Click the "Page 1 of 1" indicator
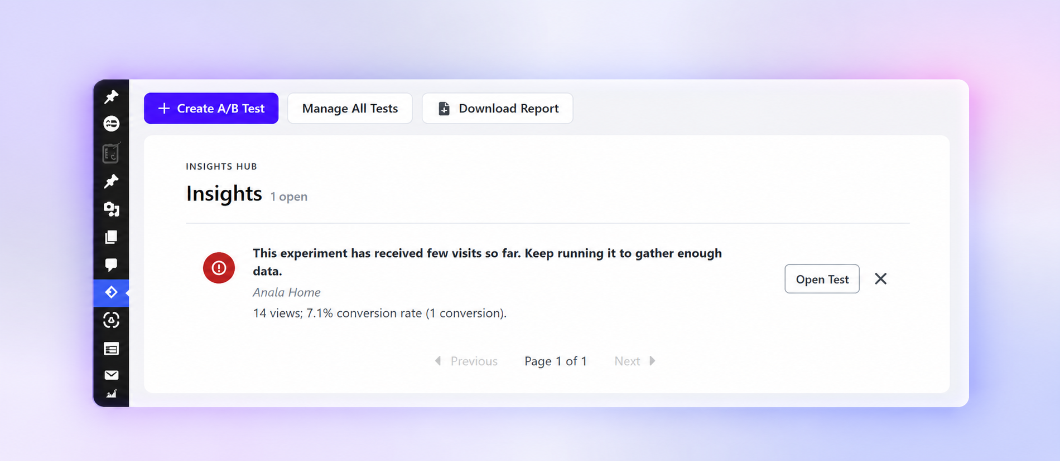 coord(556,361)
